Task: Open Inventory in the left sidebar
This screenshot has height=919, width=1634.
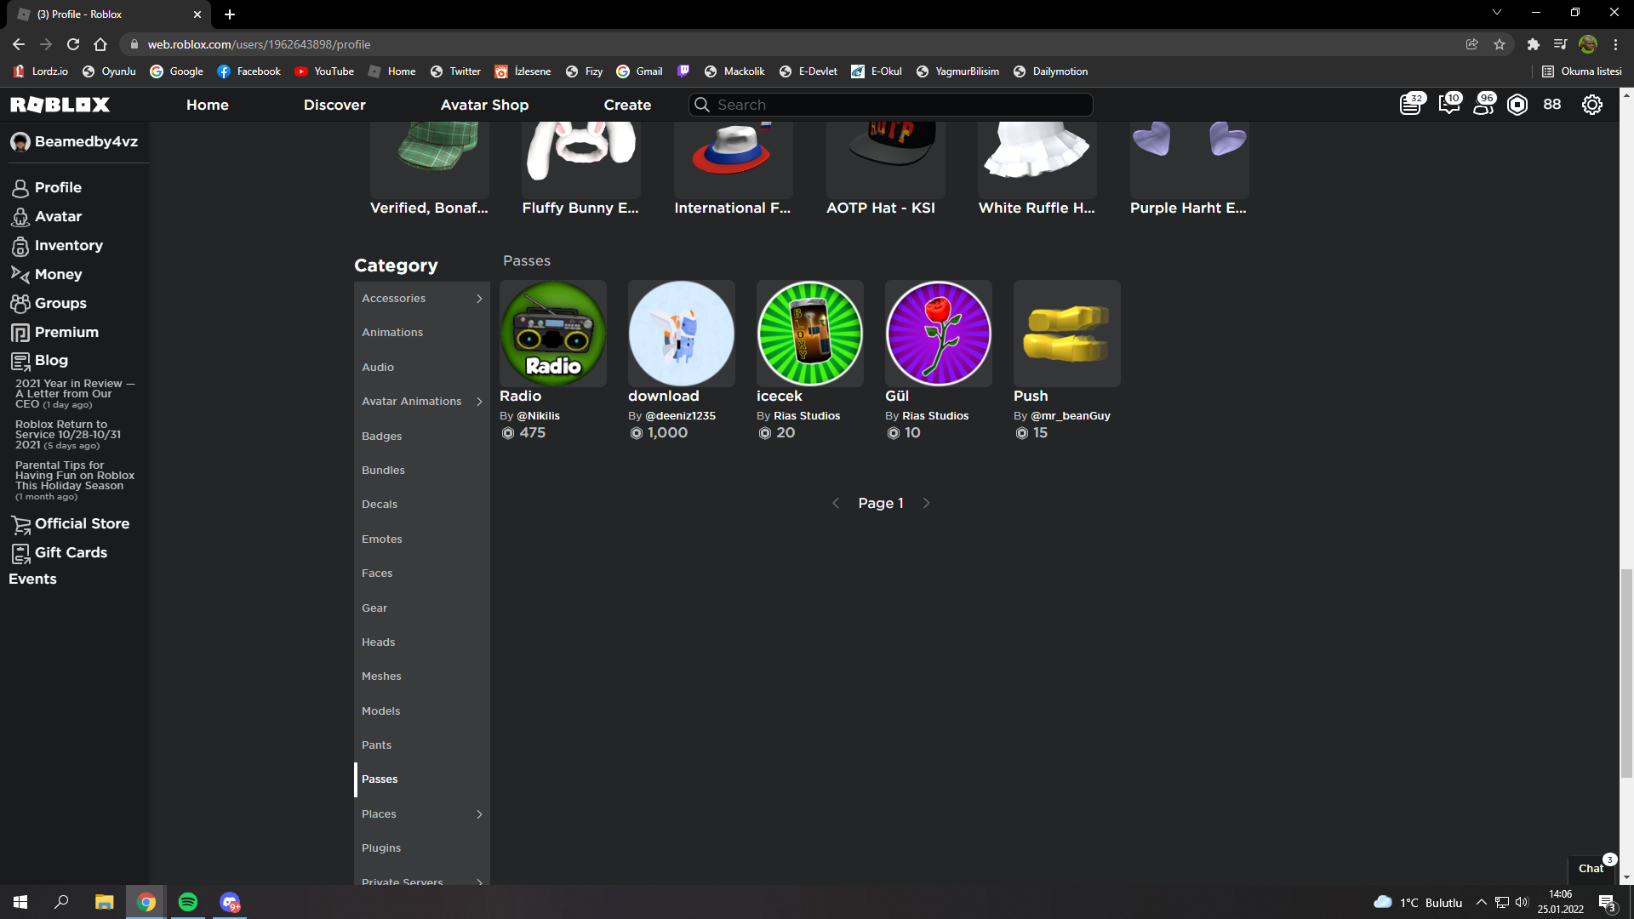Action: [x=68, y=245]
